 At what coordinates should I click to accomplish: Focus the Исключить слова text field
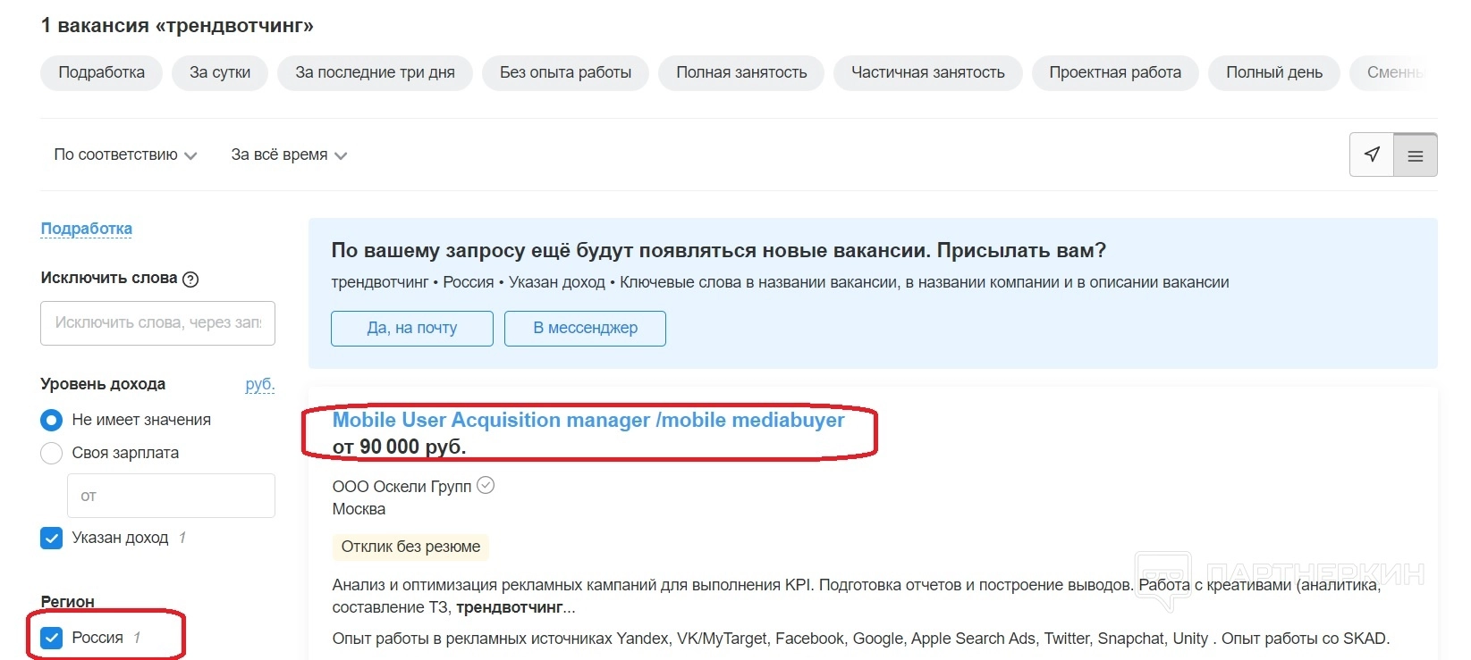tap(157, 322)
